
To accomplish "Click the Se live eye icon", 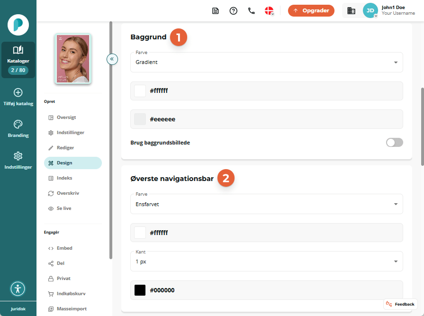I will pyautogui.click(x=51, y=208).
